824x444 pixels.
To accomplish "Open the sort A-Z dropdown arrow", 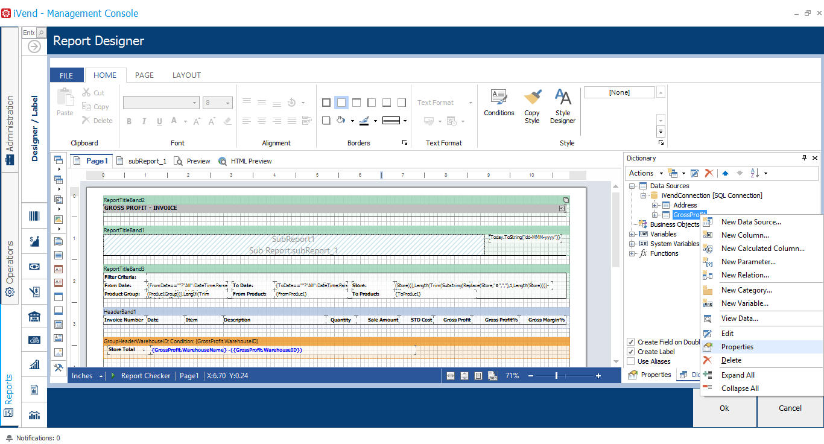I will (765, 174).
